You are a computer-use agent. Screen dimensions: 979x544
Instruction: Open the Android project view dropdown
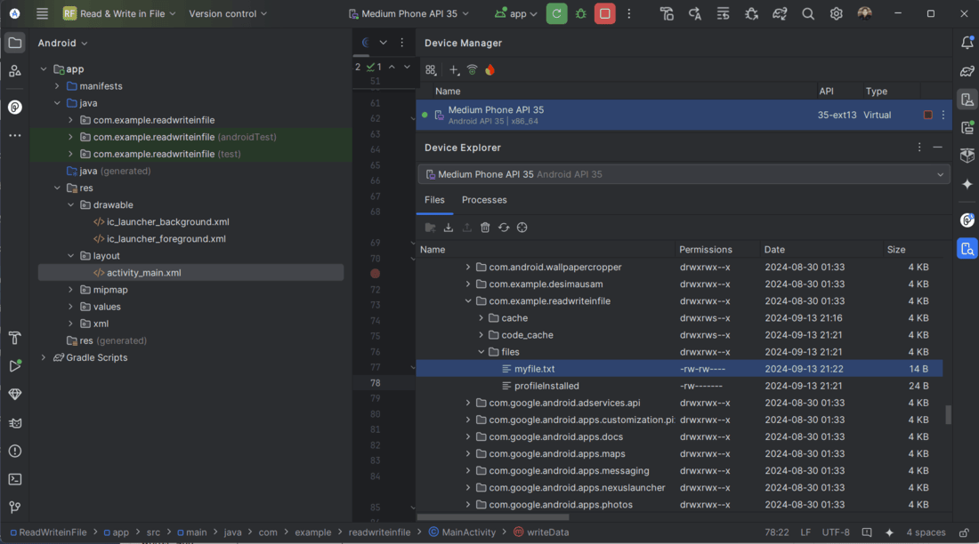click(x=62, y=43)
